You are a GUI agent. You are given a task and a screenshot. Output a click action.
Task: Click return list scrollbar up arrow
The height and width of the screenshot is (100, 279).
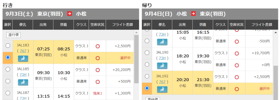tap(276, 33)
